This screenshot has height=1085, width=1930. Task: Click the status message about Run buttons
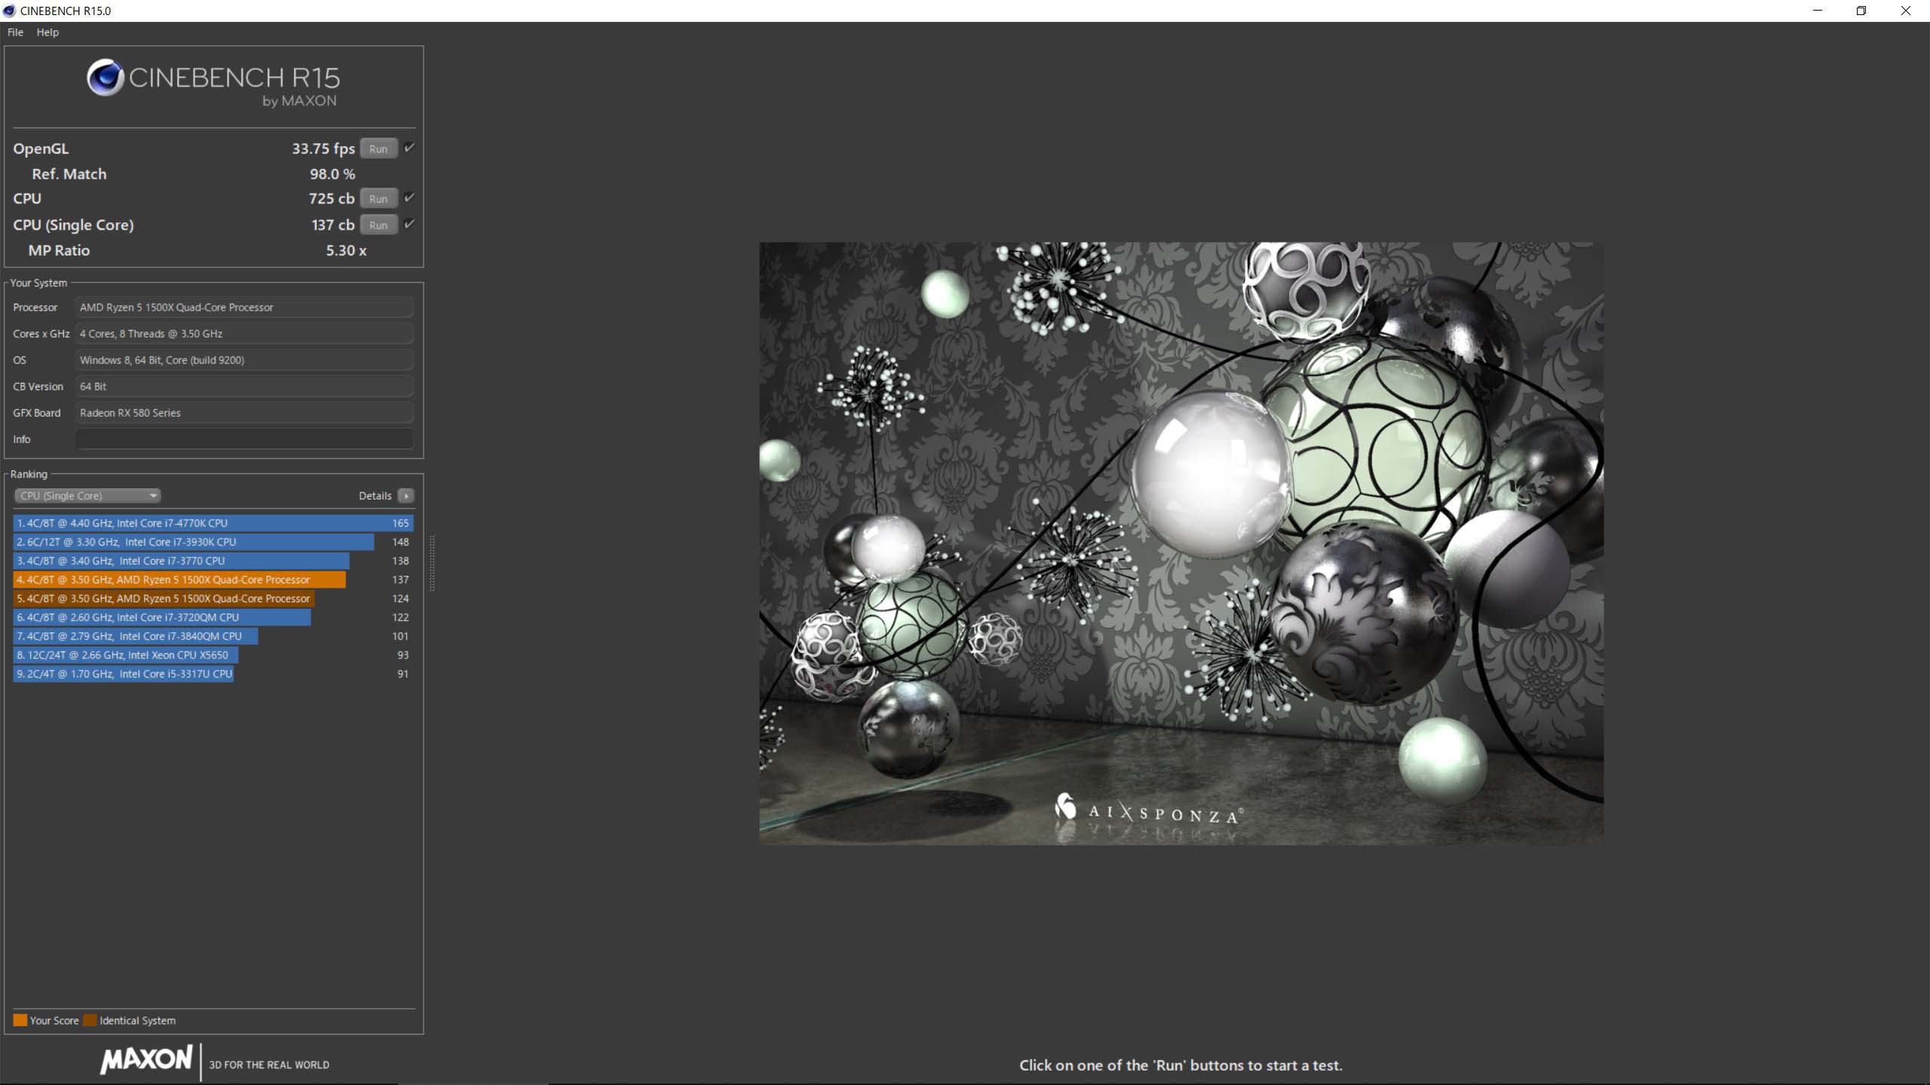coord(1181,1065)
